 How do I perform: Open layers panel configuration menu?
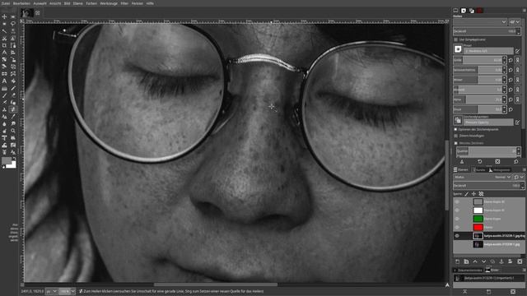tap(524, 170)
